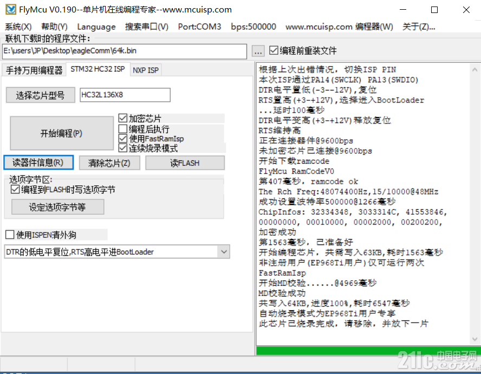The image size is (481, 374).
Task: Maximize the FlyMcu window
Action: (434, 10)
